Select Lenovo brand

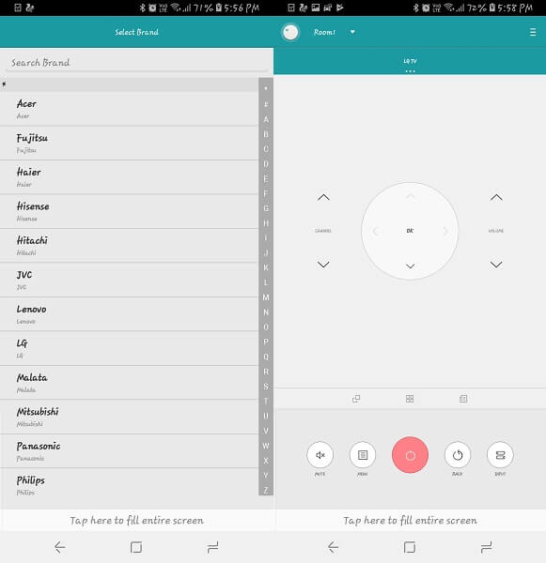tap(129, 314)
